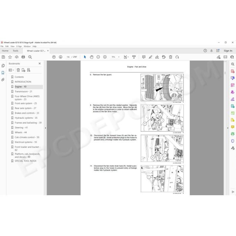Click the Save file icon

tap(3, 57)
